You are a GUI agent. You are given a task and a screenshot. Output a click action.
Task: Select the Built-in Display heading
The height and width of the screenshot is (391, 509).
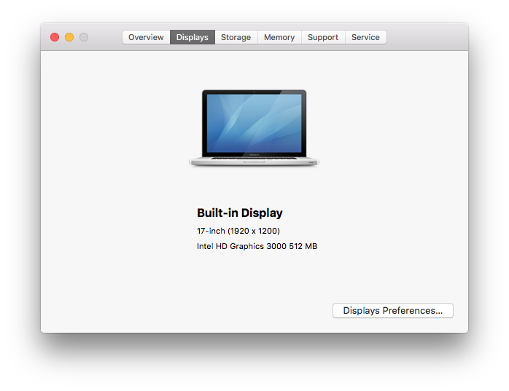click(240, 213)
